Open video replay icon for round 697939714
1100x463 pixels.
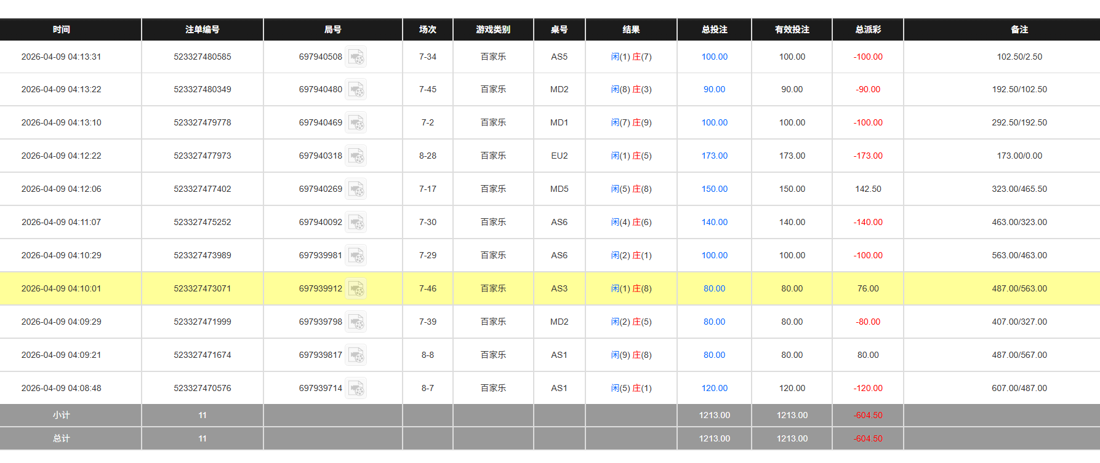[x=356, y=389]
